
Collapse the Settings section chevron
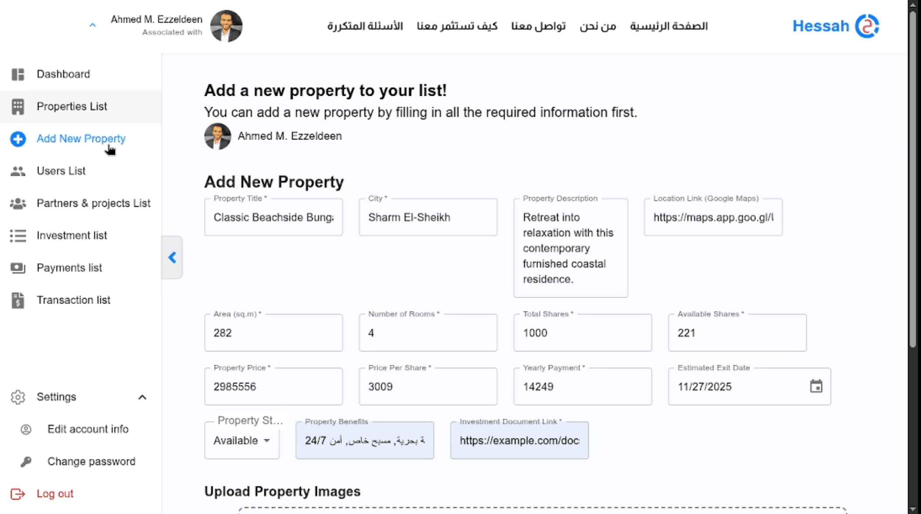(142, 397)
